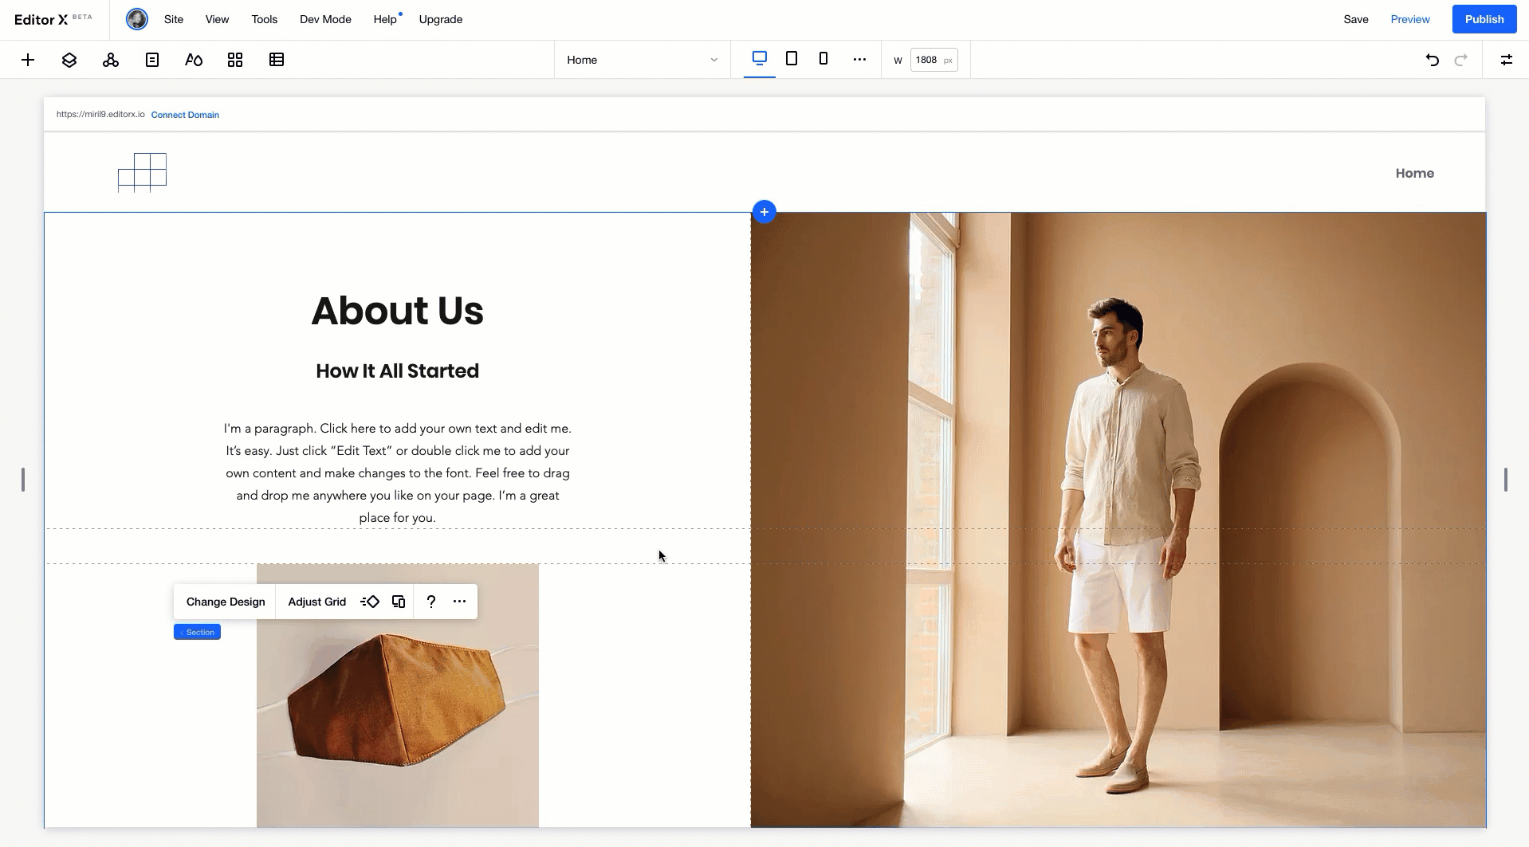1529x847 pixels.
Task: Click the blue Section label tag
Action: pos(197,632)
